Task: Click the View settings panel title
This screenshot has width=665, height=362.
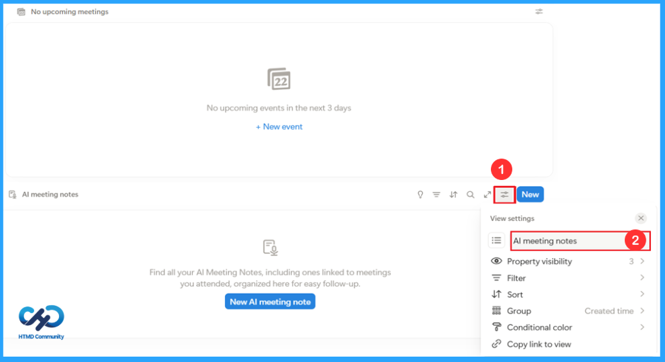Action: (x=512, y=219)
